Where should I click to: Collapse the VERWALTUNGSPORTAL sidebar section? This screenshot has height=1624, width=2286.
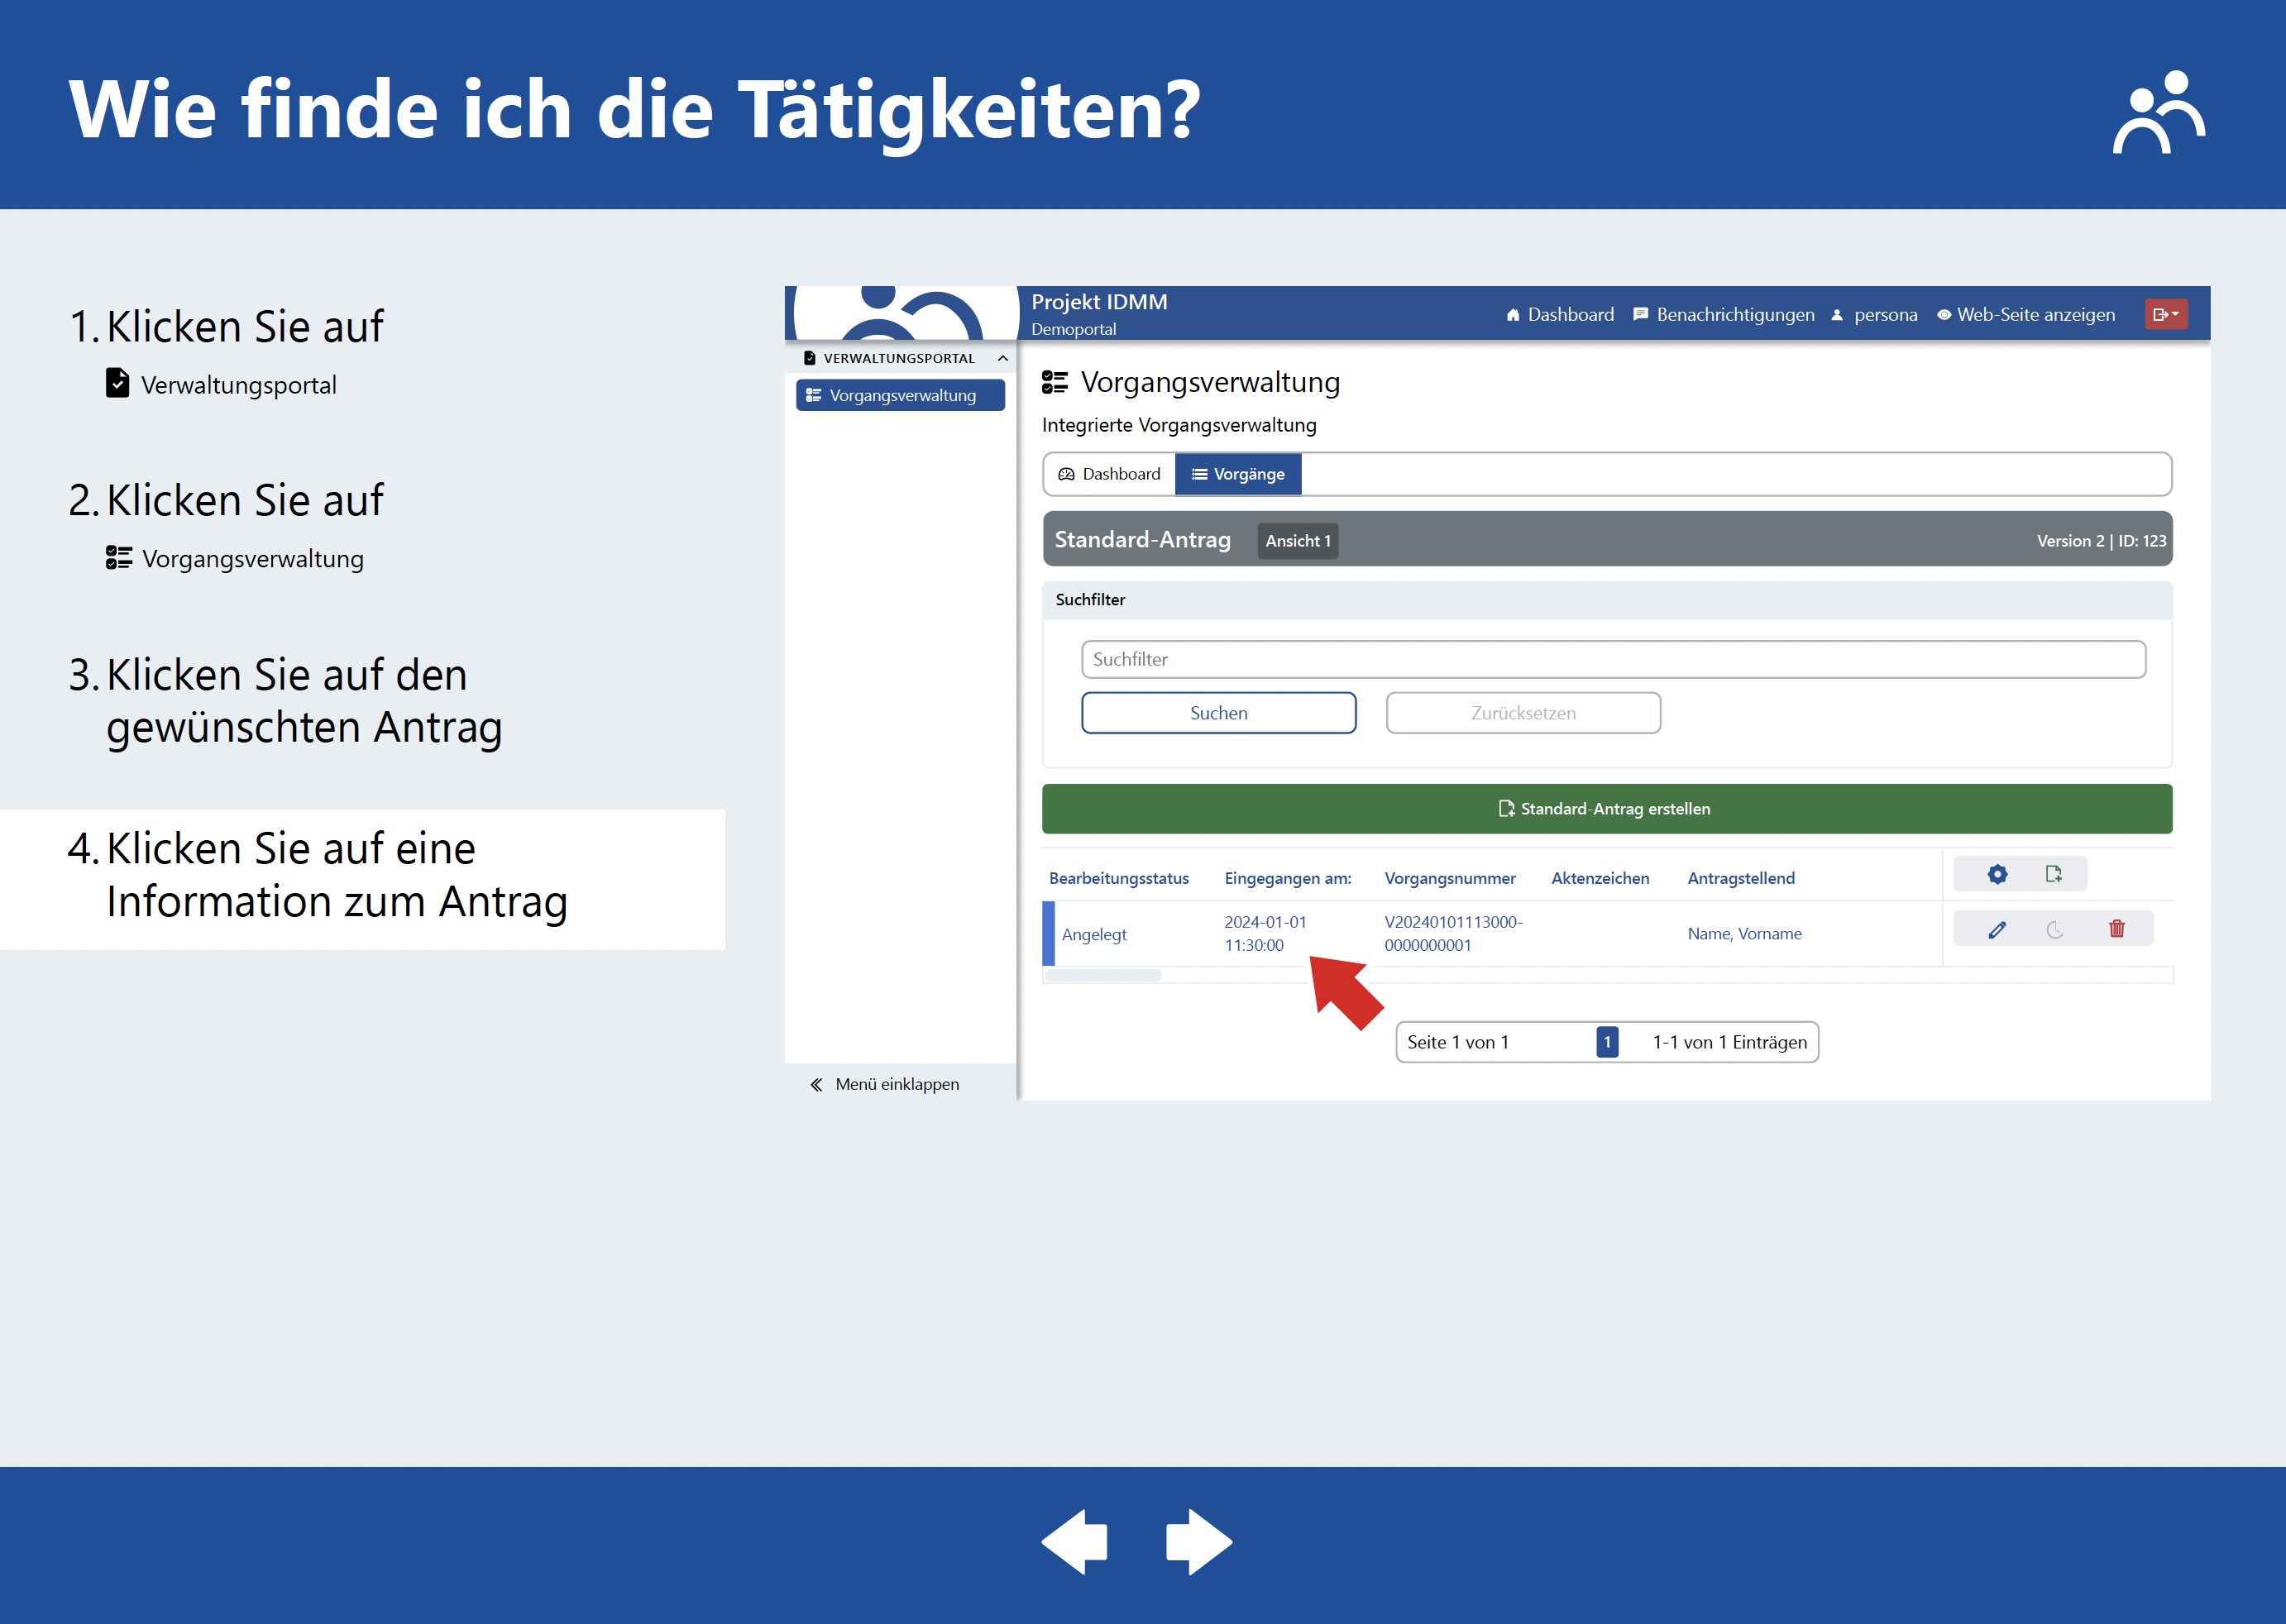(1002, 358)
